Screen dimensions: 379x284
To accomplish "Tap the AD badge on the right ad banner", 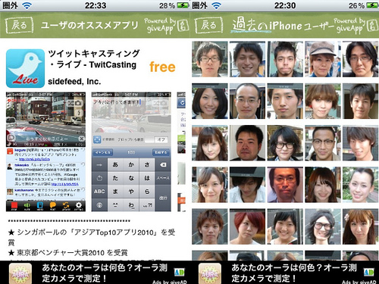I will click(x=368, y=272).
